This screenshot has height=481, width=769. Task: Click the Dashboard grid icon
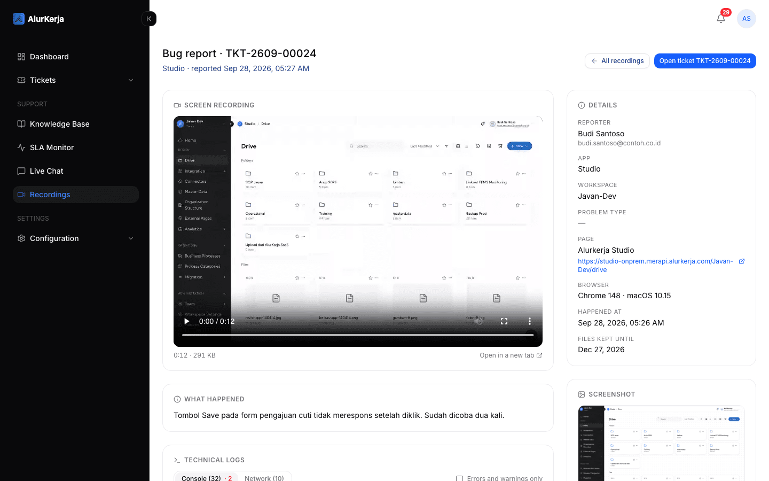[21, 57]
